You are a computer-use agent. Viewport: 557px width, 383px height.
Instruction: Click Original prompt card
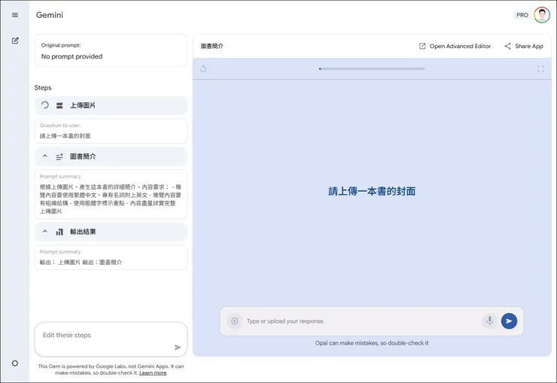[x=111, y=50]
